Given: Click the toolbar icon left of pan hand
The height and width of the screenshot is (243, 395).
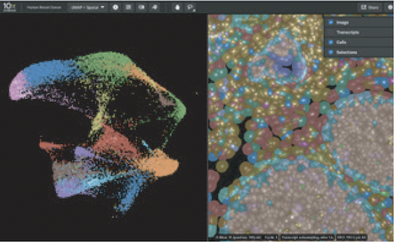Looking at the screenshot, I should click(155, 7).
